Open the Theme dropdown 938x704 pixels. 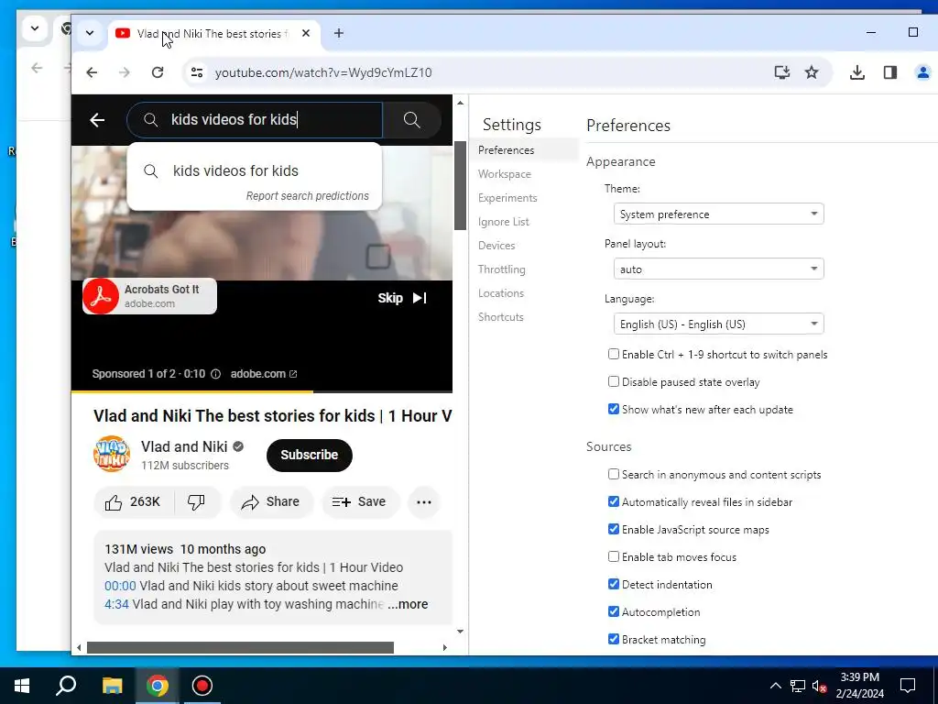click(x=718, y=214)
